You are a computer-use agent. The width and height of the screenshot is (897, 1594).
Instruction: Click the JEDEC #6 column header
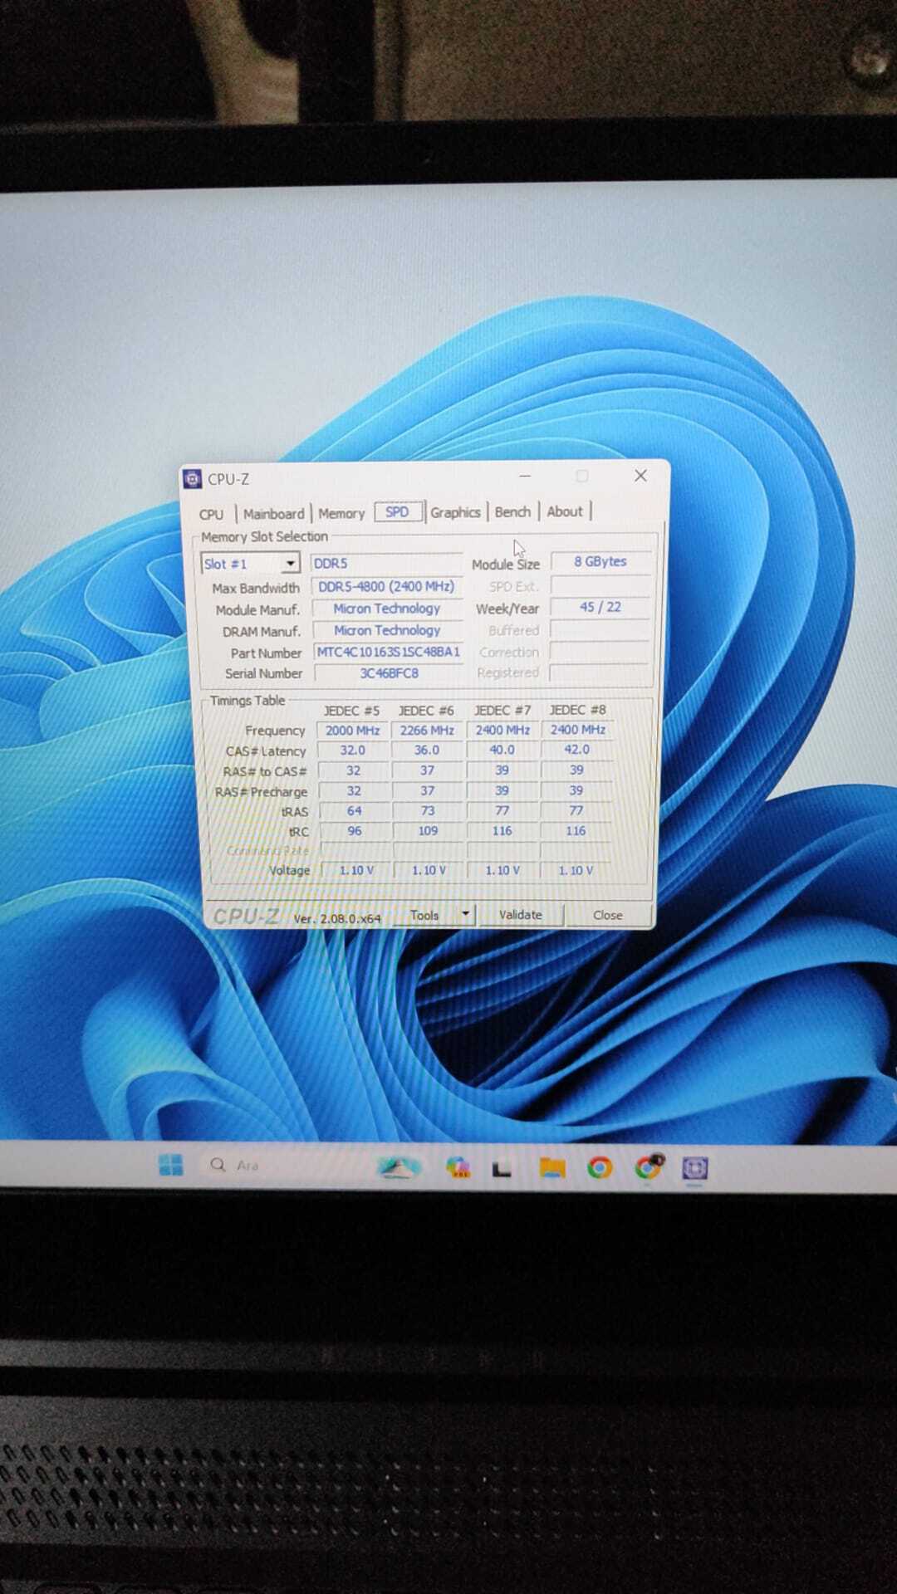pos(426,711)
